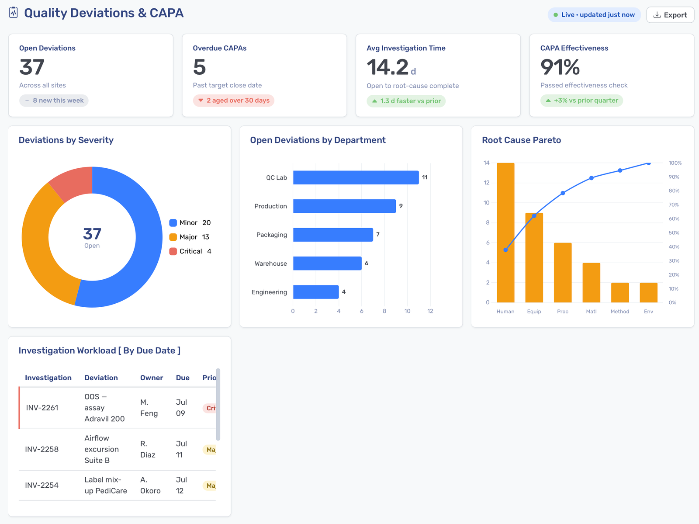Click owner M. Feng
Image resolution: width=699 pixels, height=524 pixels.
click(x=149, y=408)
